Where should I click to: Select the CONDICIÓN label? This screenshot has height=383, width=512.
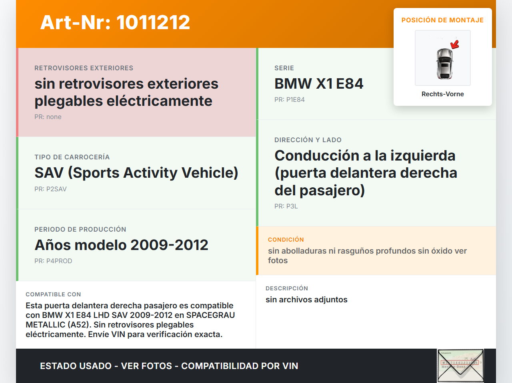click(286, 240)
